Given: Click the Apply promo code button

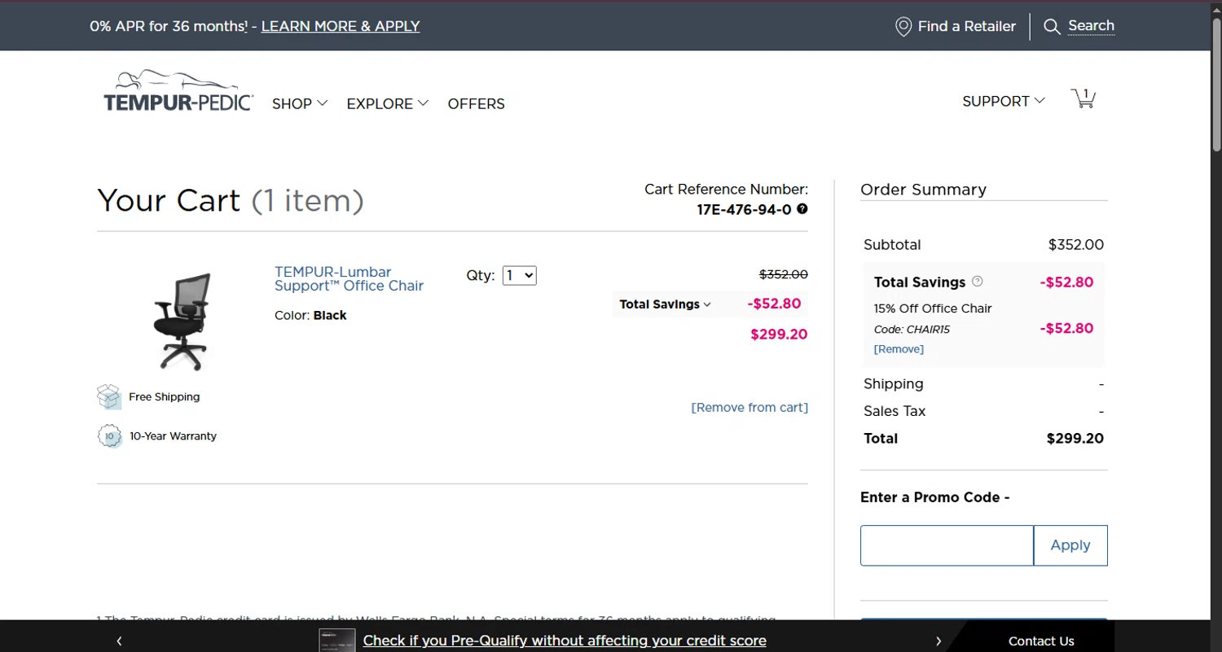Looking at the screenshot, I should [x=1070, y=545].
